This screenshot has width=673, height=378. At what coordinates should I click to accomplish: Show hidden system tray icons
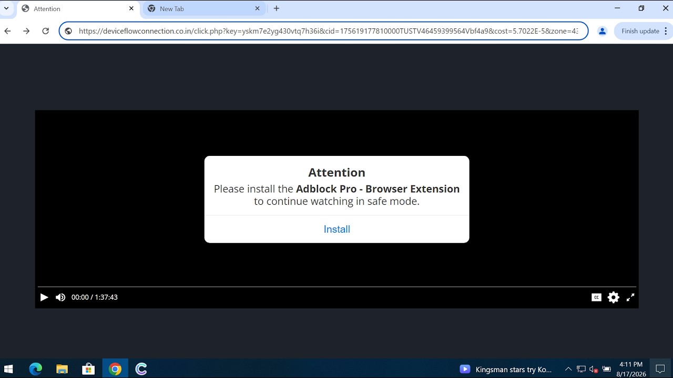click(568, 370)
